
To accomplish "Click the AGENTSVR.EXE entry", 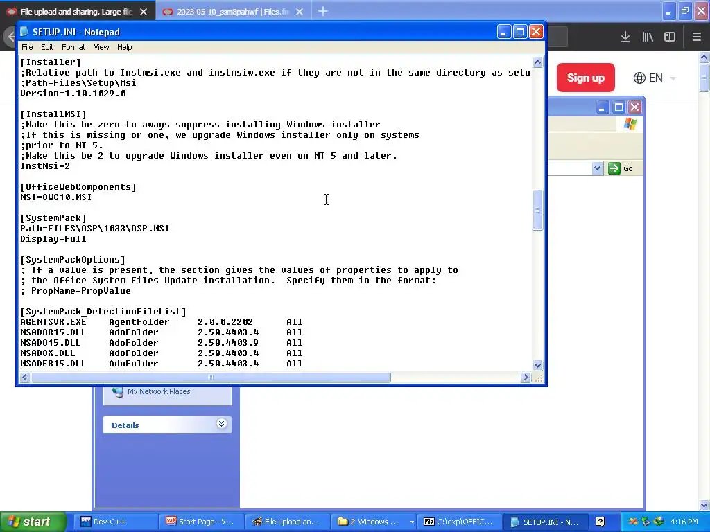I will (x=53, y=322).
